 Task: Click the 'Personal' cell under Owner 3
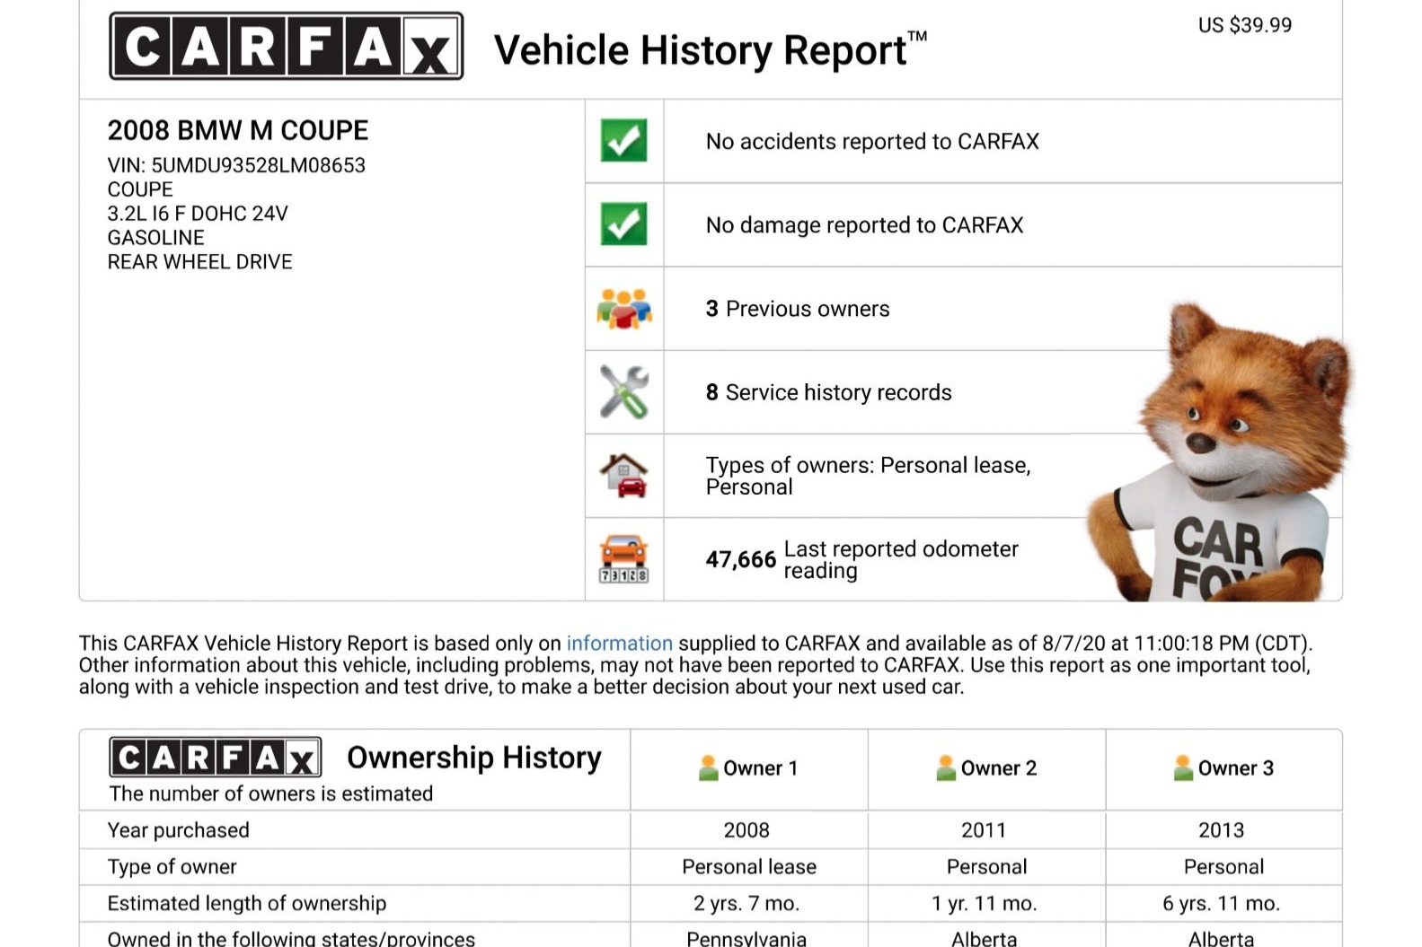pos(1223,867)
